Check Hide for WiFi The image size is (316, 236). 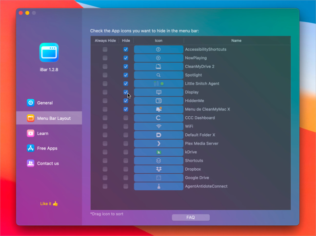[x=126, y=127]
